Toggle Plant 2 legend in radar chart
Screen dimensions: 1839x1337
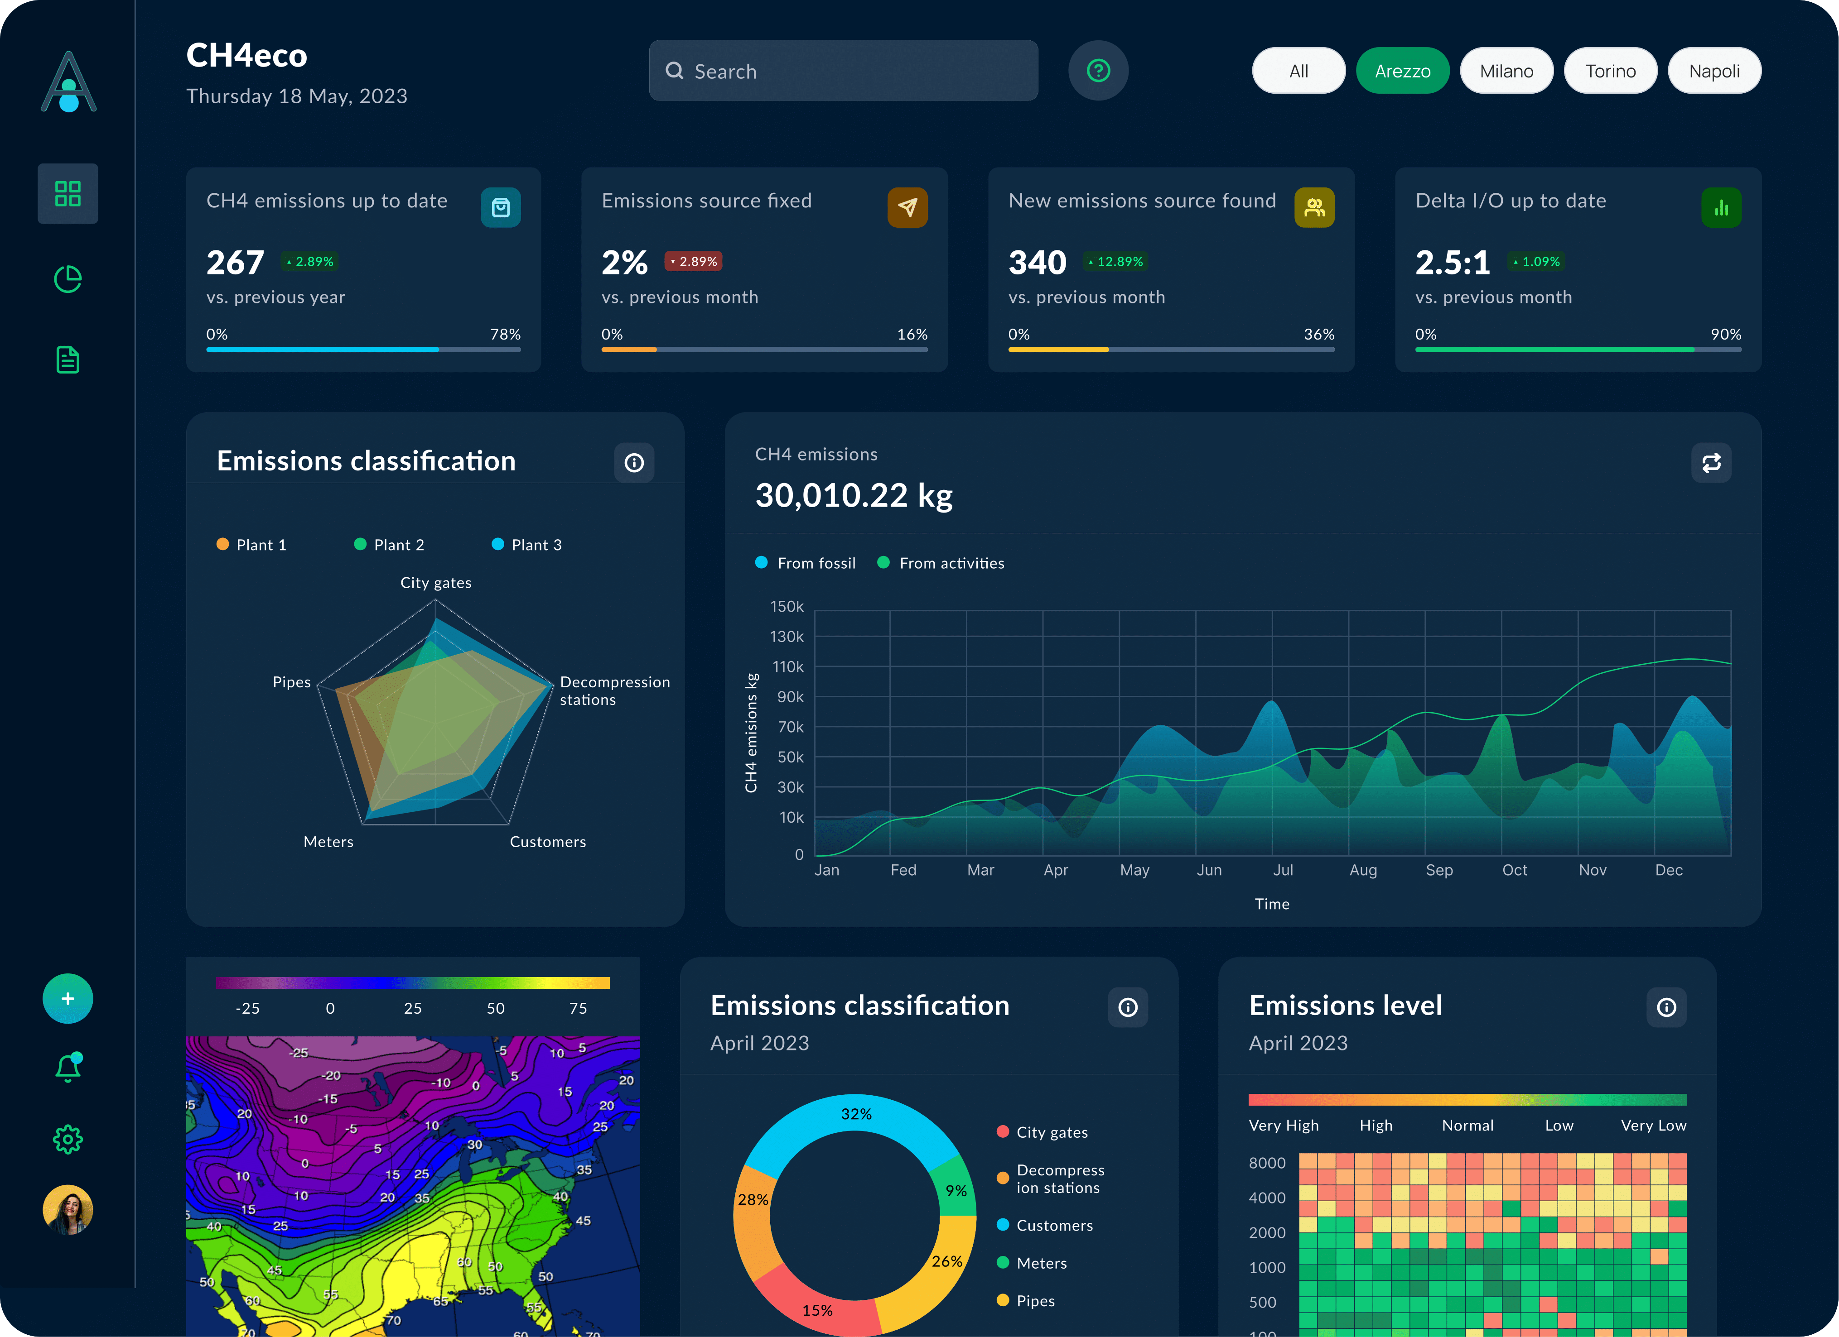389,545
